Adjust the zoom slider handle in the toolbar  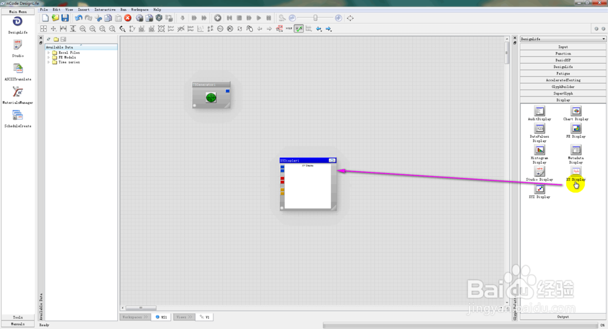tap(315, 18)
